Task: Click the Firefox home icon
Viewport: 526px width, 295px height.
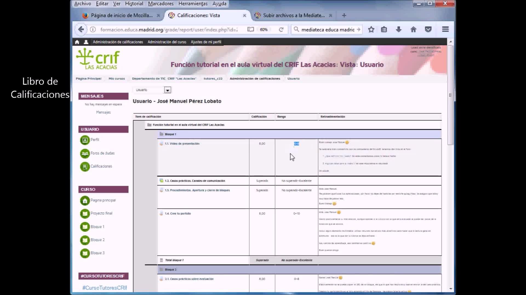Action: (x=413, y=29)
